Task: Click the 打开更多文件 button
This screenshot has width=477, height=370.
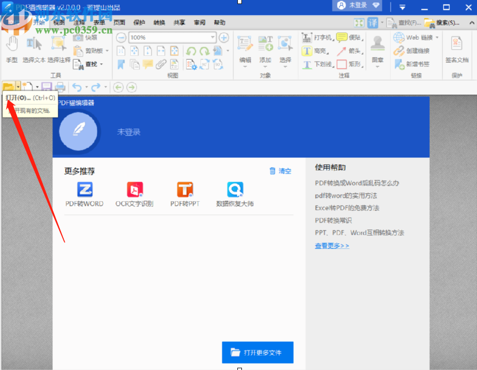Action: point(258,352)
